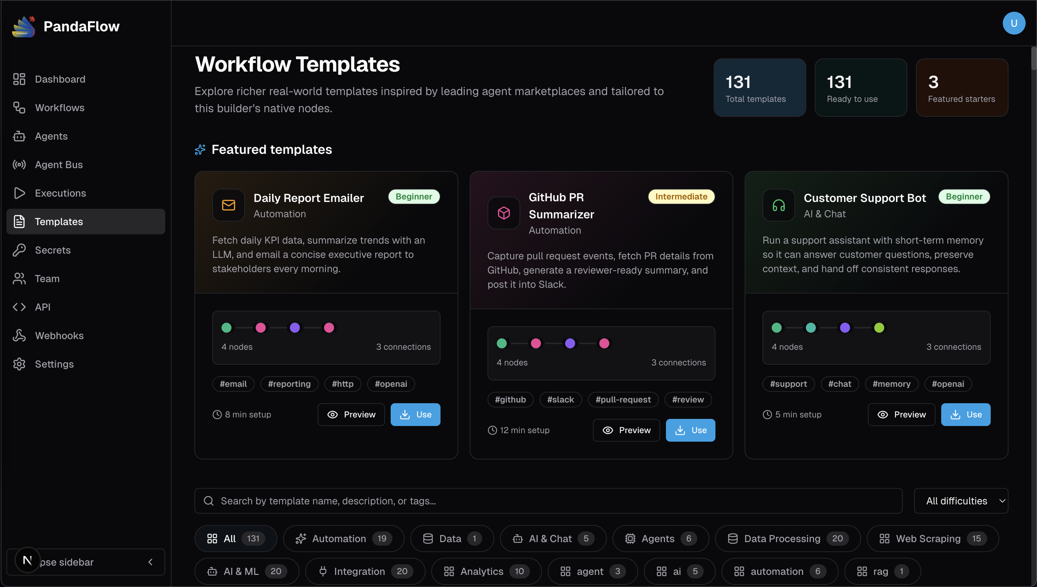
Task: Filter by lowercase automation 6 category
Action: click(x=780, y=571)
